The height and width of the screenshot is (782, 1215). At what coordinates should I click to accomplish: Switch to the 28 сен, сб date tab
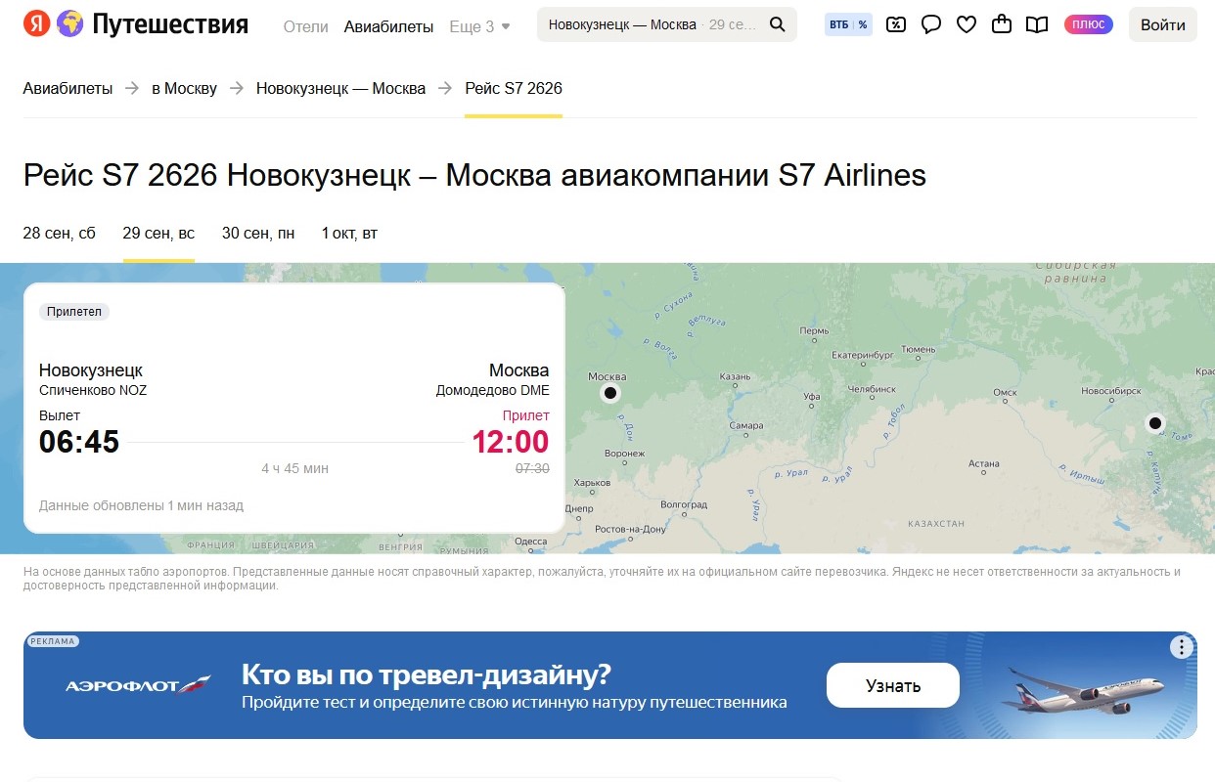60,234
